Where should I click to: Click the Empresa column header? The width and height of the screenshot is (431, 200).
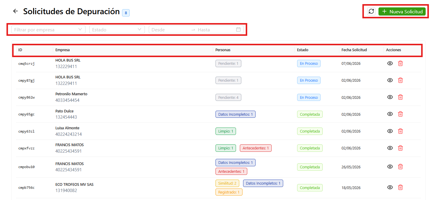62,50
